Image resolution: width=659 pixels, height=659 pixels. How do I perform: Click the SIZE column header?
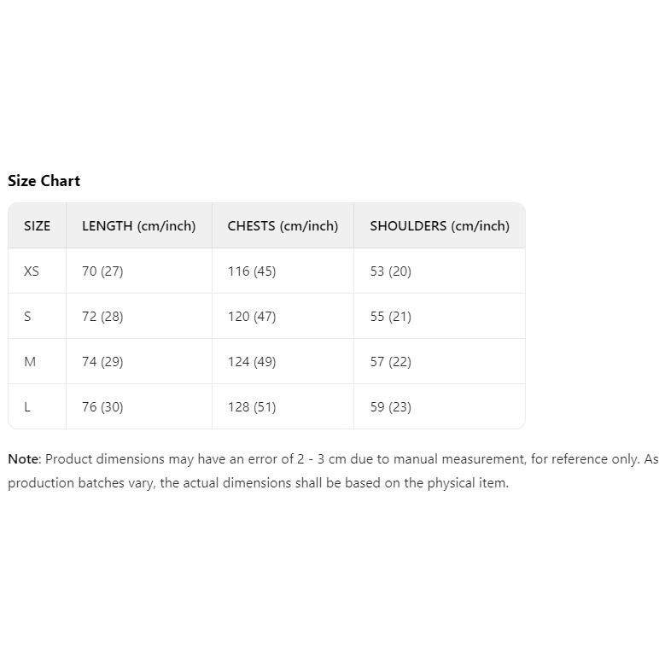coord(37,226)
